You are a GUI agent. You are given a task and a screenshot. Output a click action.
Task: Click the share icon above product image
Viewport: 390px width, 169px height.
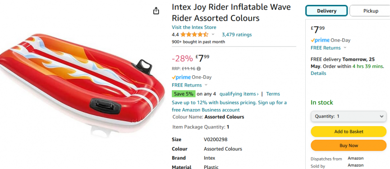[x=156, y=11]
